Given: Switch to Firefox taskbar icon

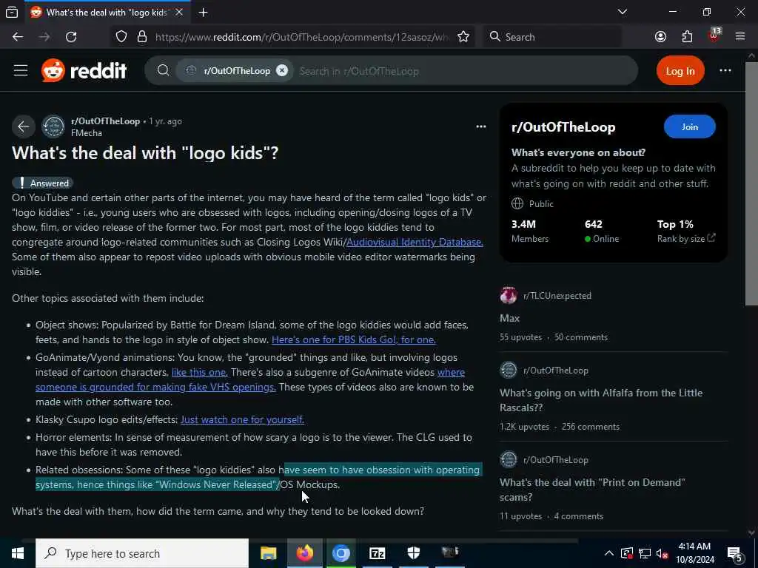Looking at the screenshot, I should pos(304,553).
